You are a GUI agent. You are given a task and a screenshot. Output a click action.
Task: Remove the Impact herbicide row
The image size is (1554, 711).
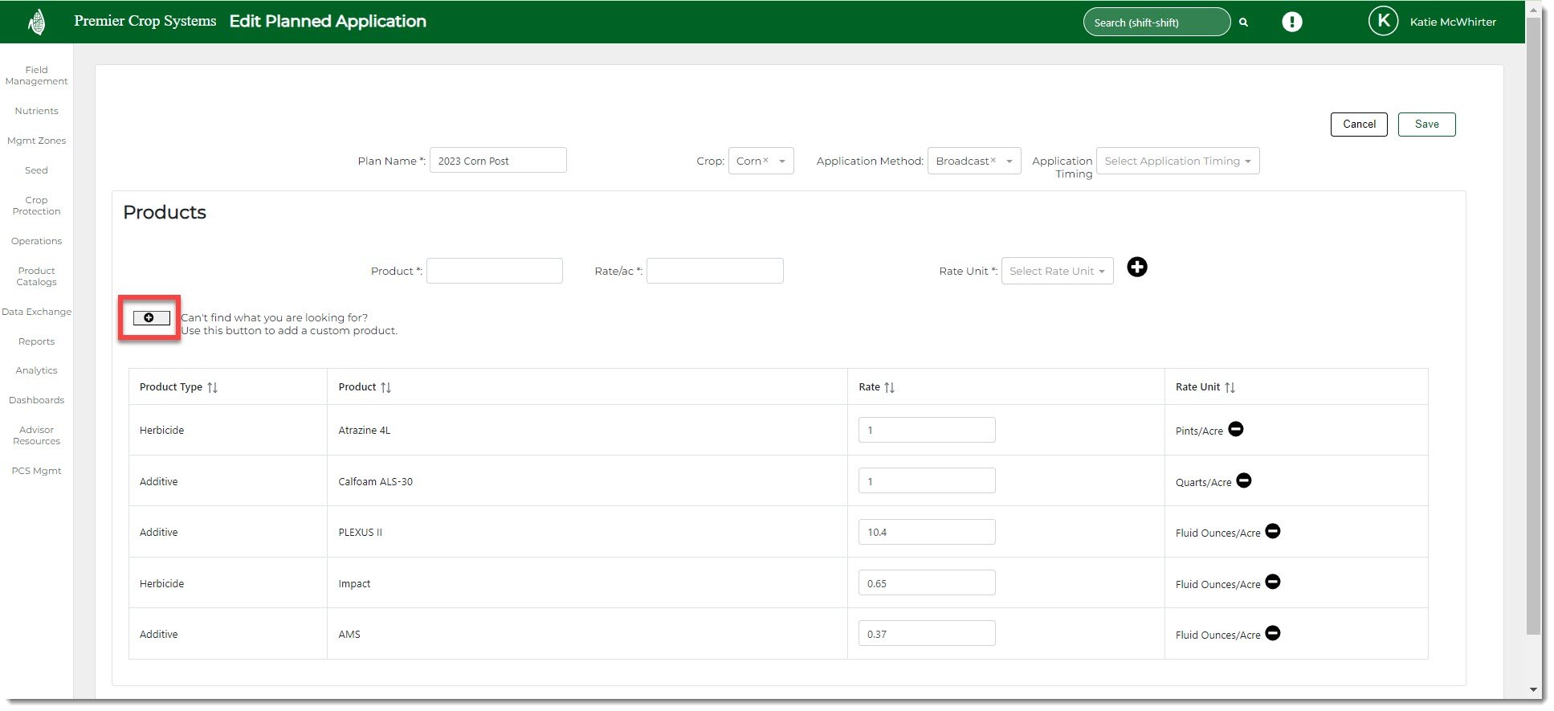click(1272, 582)
